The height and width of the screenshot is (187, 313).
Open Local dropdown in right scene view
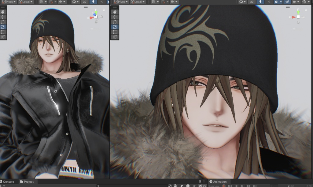tap(138, 2)
